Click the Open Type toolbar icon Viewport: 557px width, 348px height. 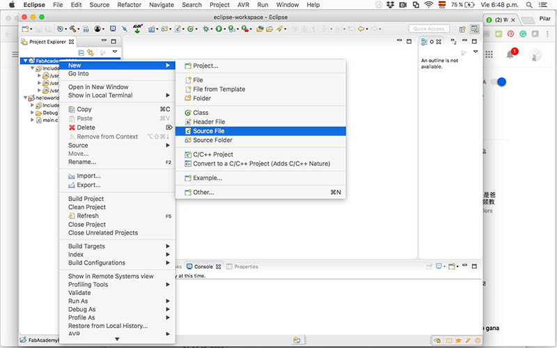click(260, 29)
